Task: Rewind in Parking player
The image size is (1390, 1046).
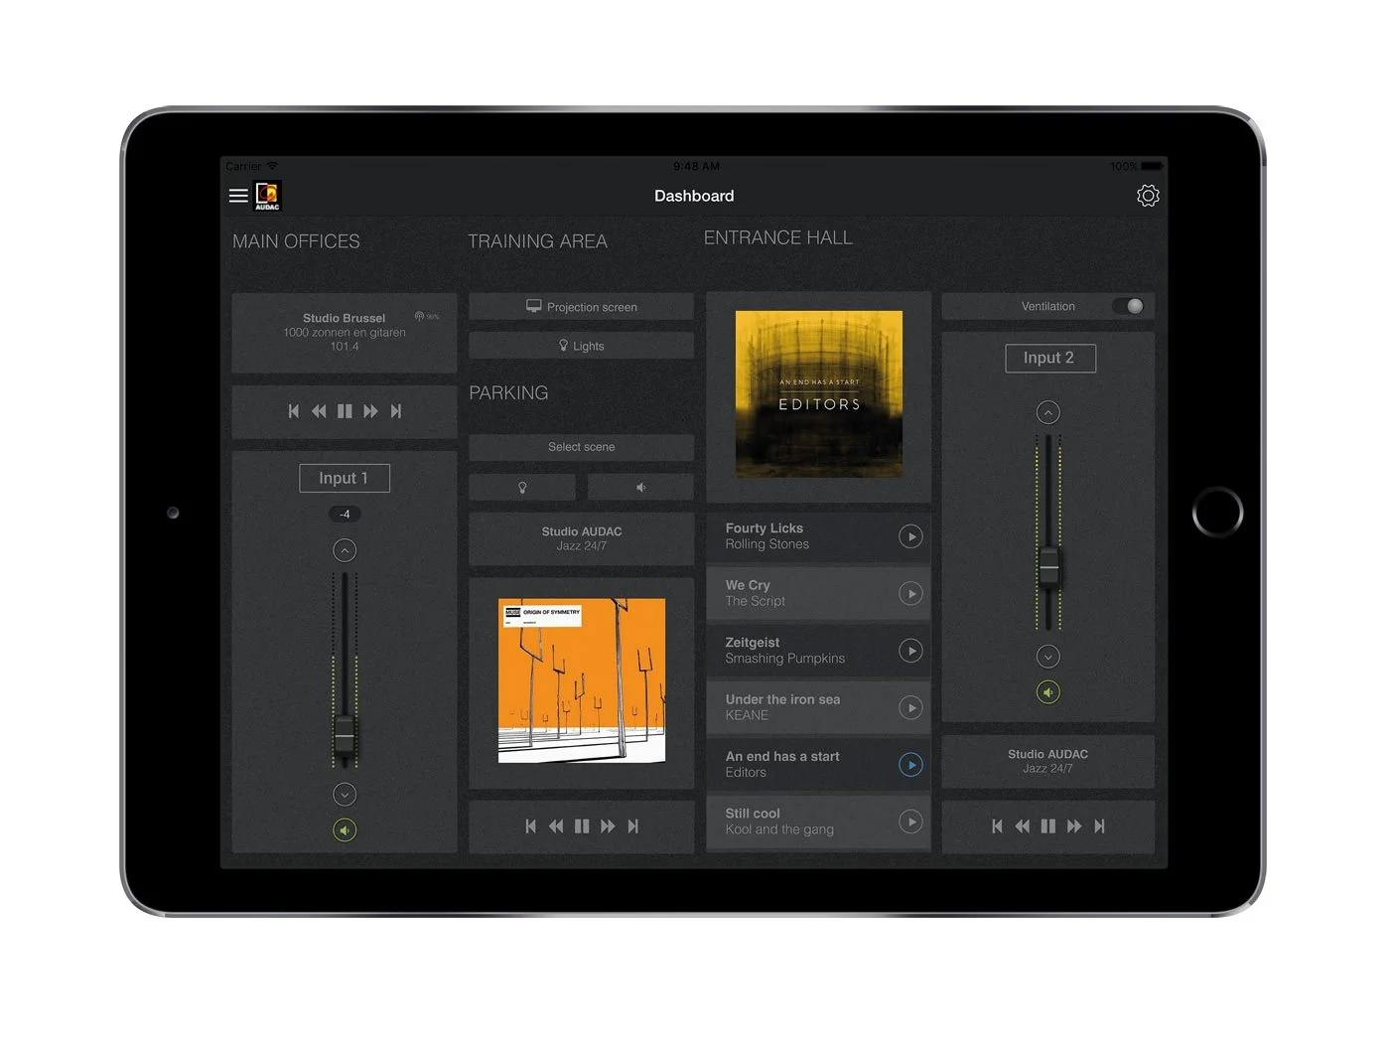Action: (x=556, y=826)
